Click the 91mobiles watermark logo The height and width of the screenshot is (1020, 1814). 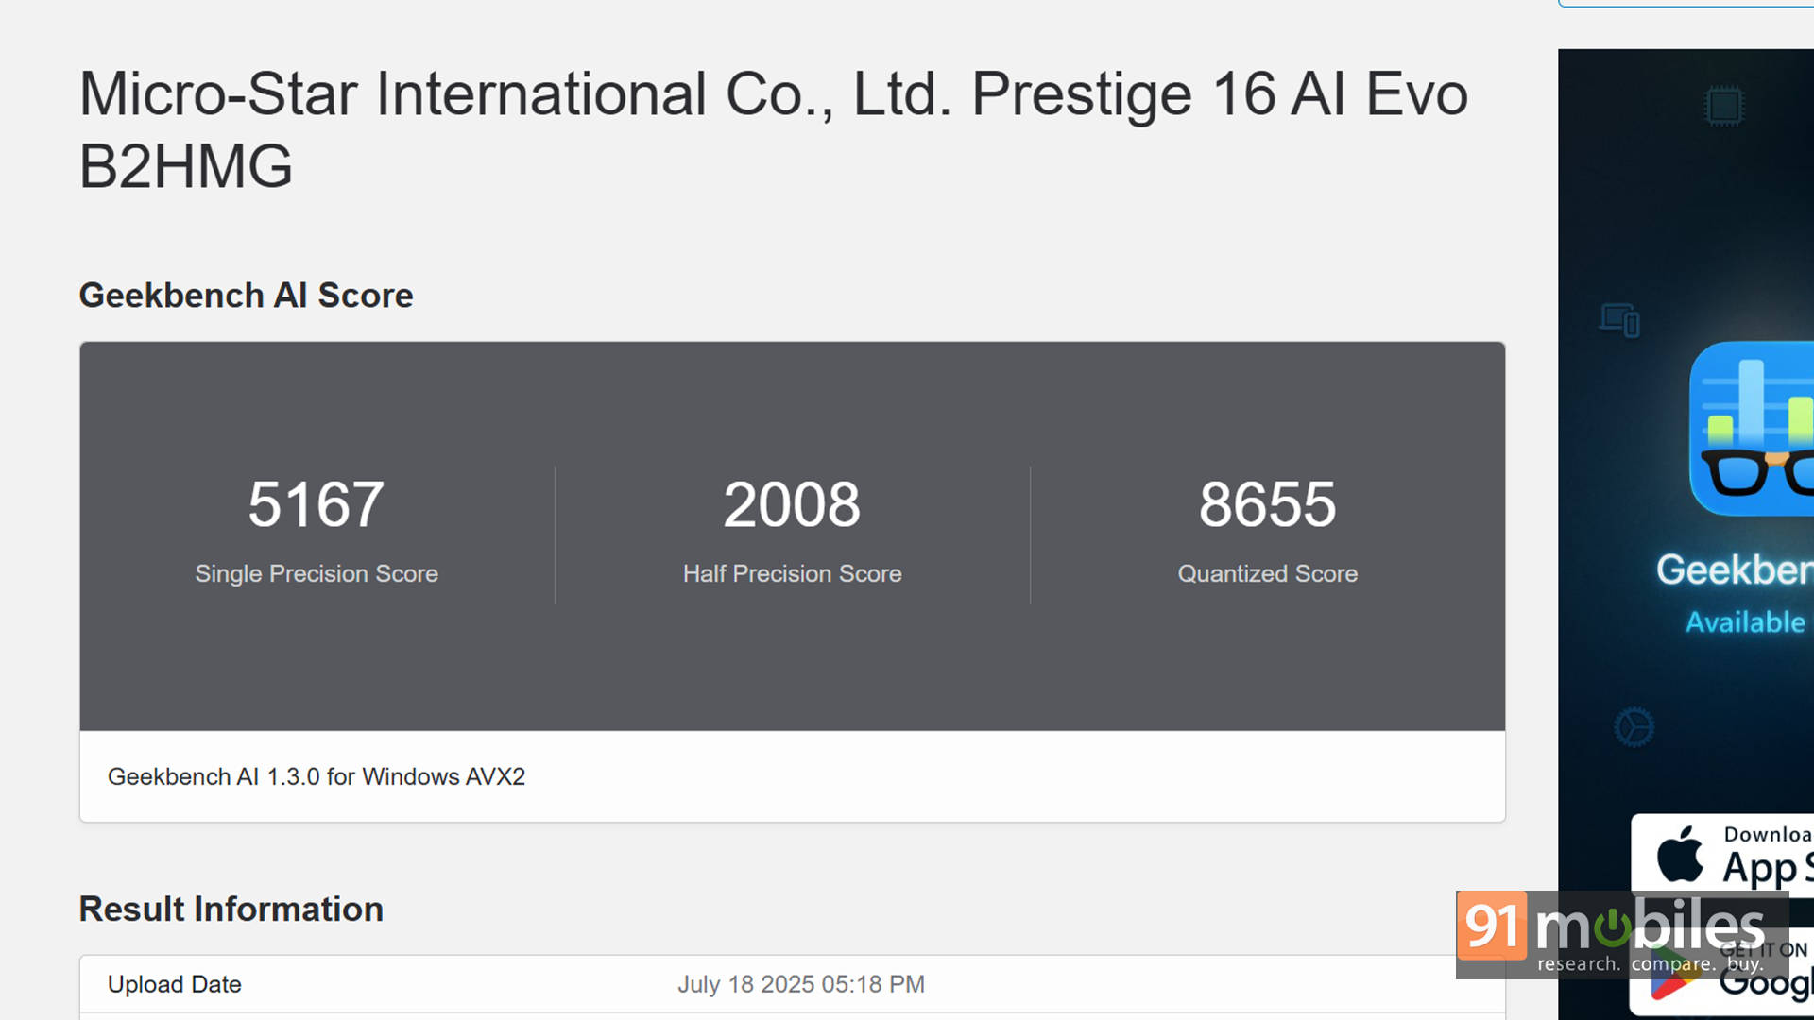coord(1621,934)
